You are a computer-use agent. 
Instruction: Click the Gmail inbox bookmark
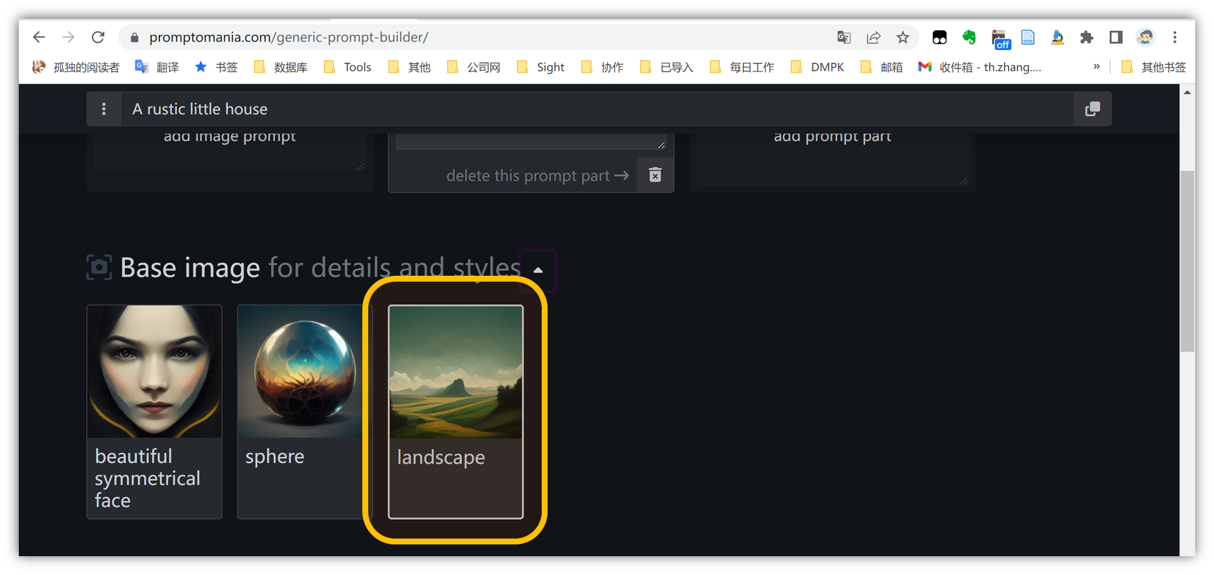(980, 67)
